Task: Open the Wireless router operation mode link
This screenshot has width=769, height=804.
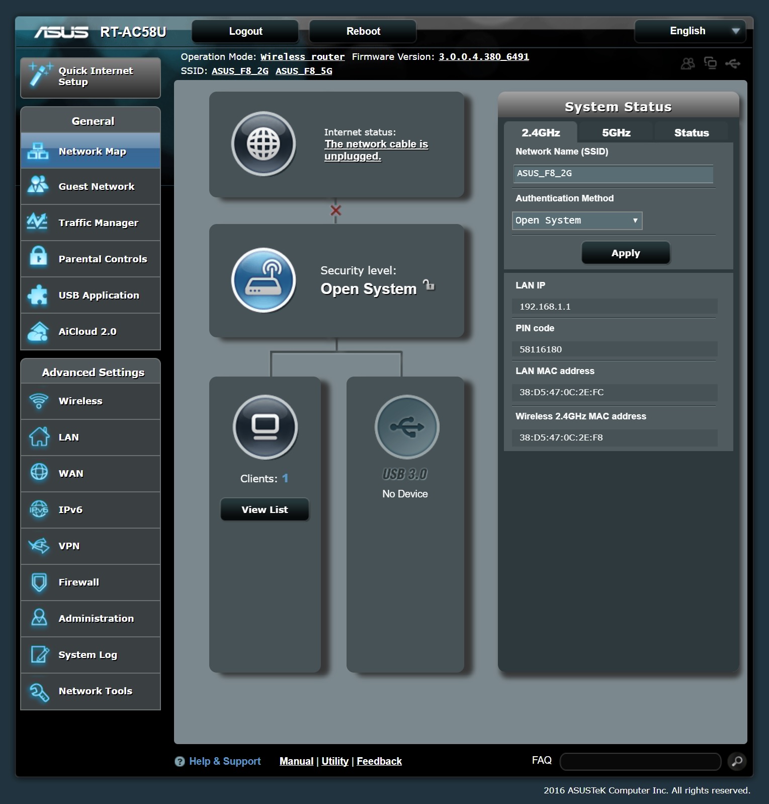Action: click(x=302, y=57)
